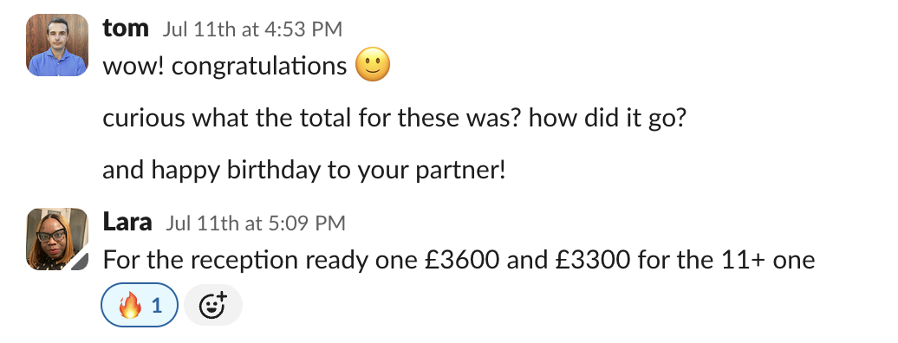Viewport: 898px width, 343px height.
Task: Select the 'wow! congratulations' message line
Action: point(246,66)
